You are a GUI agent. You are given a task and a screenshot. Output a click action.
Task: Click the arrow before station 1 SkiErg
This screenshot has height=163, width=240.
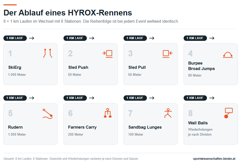[32, 38]
